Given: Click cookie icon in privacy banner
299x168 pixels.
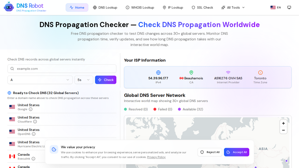Looking at the screenshot, I should click(54, 149).
